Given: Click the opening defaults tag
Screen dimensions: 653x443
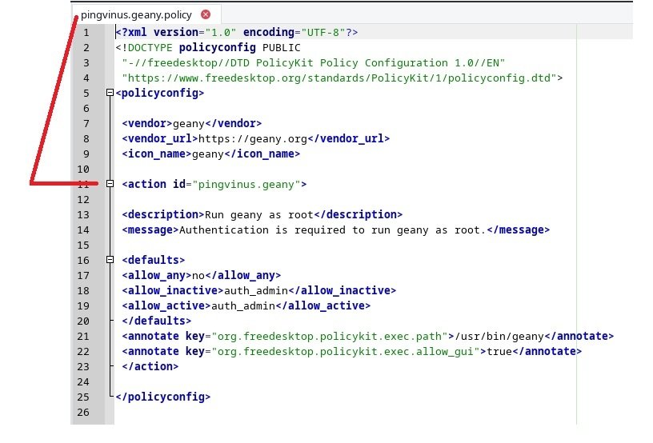Looking at the screenshot, I should tap(154, 260).
